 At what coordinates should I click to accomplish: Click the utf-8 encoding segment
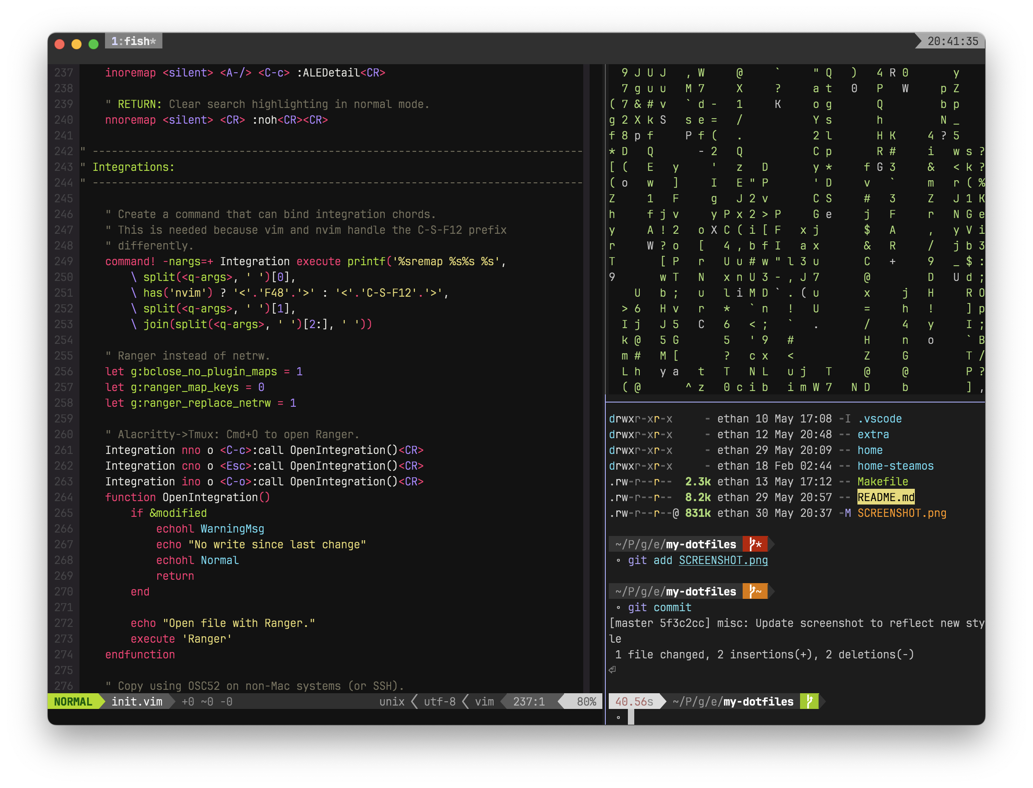coord(440,702)
